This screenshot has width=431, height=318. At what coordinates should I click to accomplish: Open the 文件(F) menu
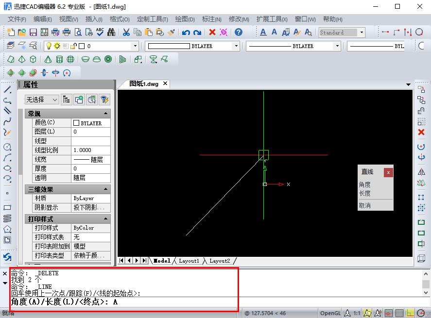(x=17, y=19)
